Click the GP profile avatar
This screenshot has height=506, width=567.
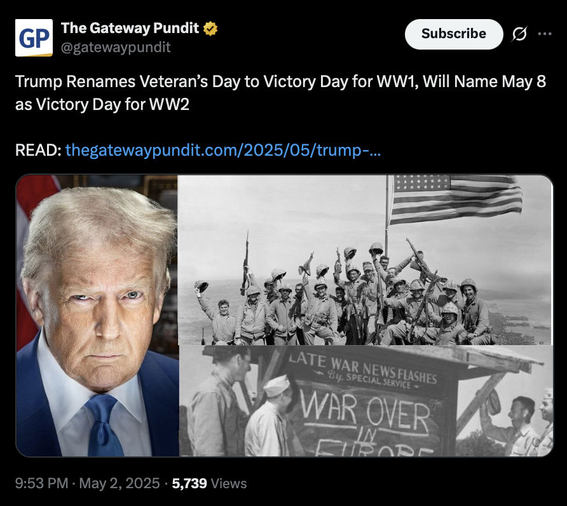pyautogui.click(x=34, y=38)
